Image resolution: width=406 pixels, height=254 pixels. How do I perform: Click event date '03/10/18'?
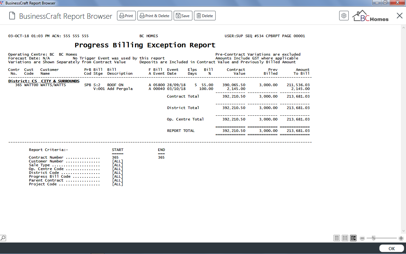point(176,89)
